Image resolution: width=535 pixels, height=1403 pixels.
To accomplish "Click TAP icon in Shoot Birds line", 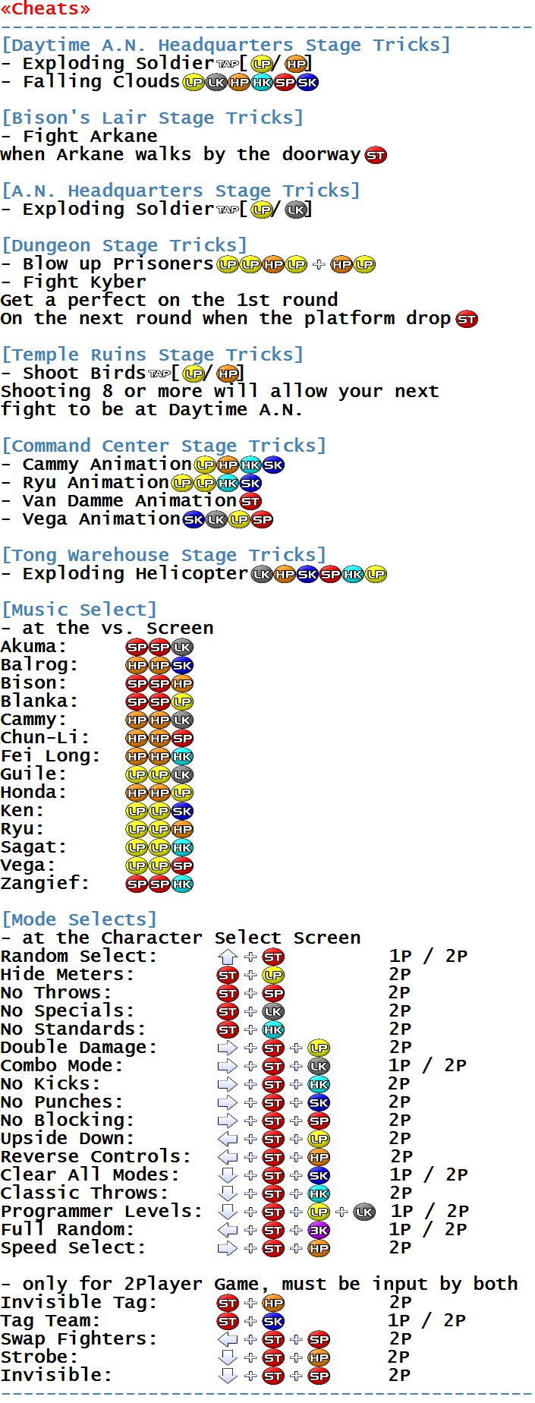I will pyautogui.click(x=159, y=374).
